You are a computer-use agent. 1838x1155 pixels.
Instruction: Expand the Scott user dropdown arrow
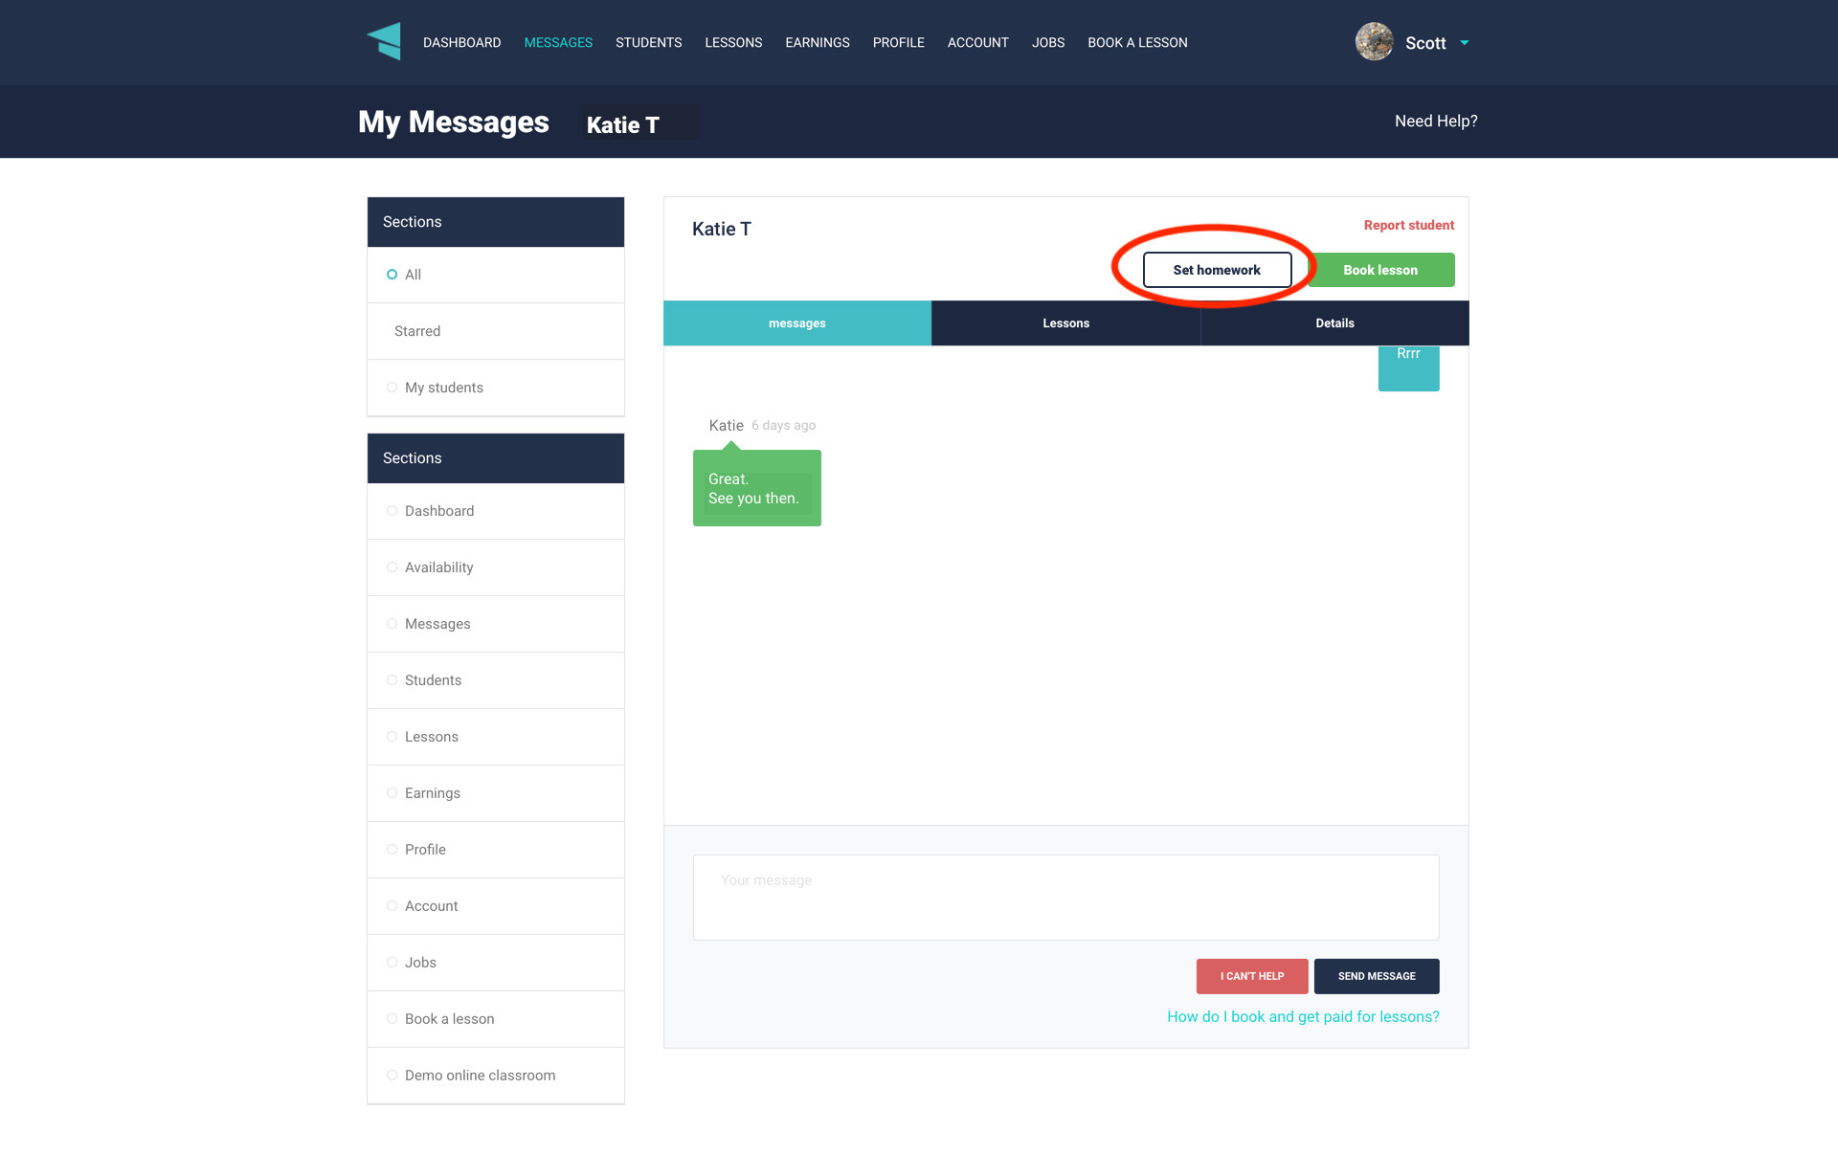tap(1464, 43)
